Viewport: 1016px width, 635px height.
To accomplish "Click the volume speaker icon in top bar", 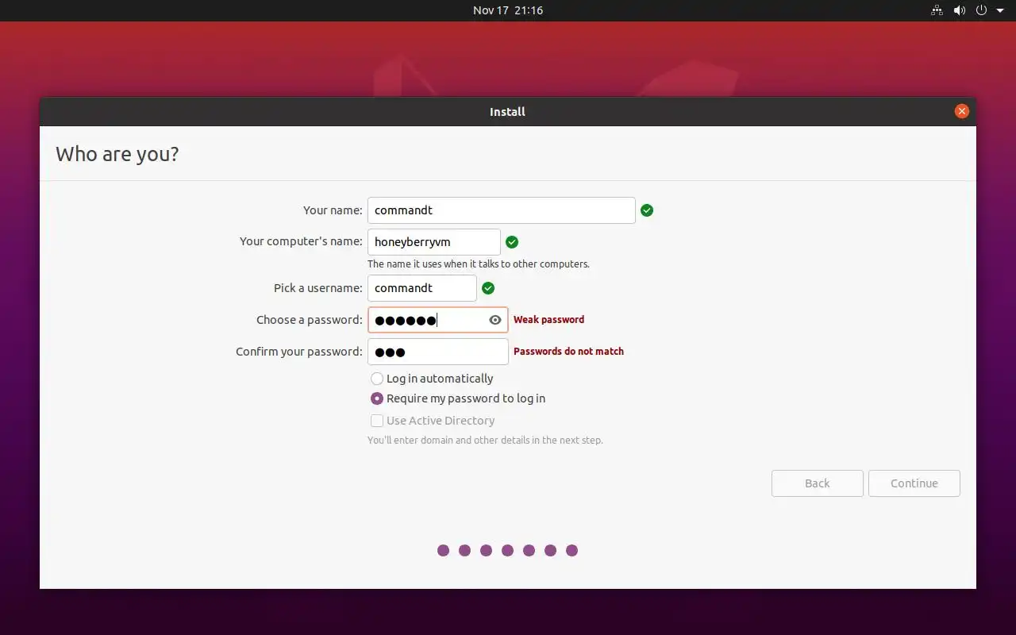I will [x=959, y=10].
